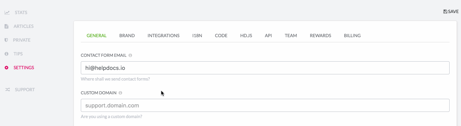Focus the Contact Form Email field

[265, 68]
